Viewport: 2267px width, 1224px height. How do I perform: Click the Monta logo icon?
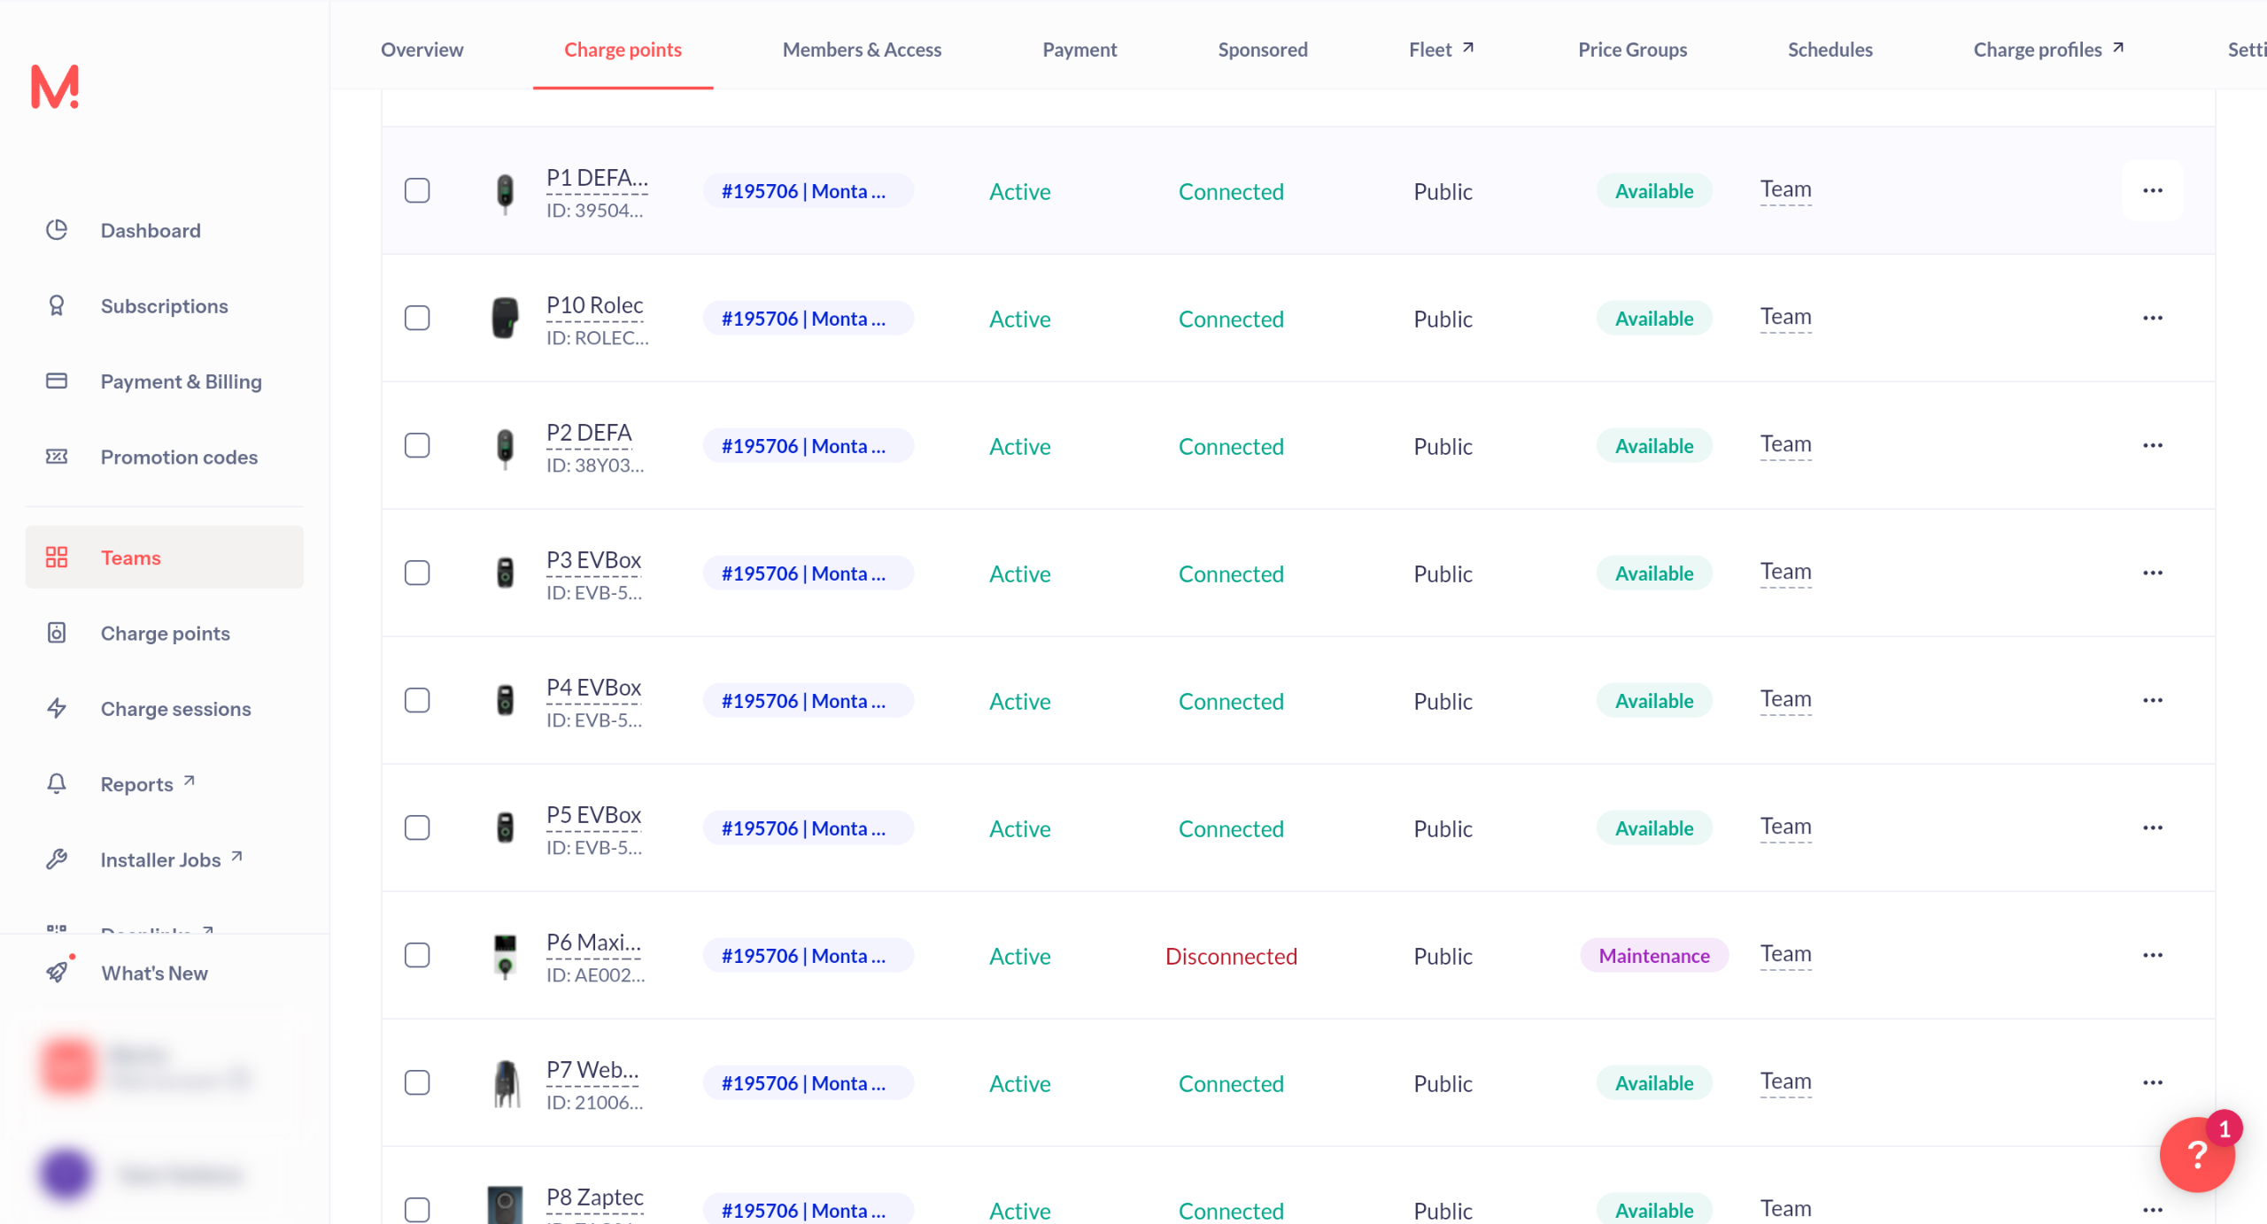pyautogui.click(x=55, y=87)
